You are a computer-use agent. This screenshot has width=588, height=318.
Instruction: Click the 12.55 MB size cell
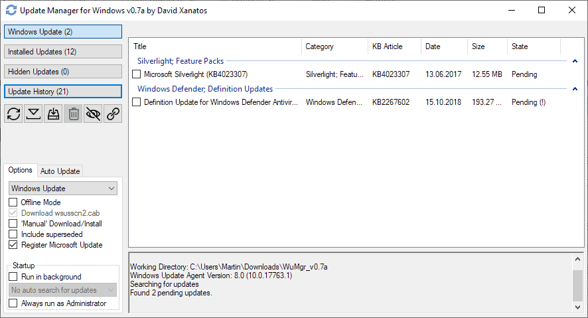pyautogui.click(x=486, y=74)
